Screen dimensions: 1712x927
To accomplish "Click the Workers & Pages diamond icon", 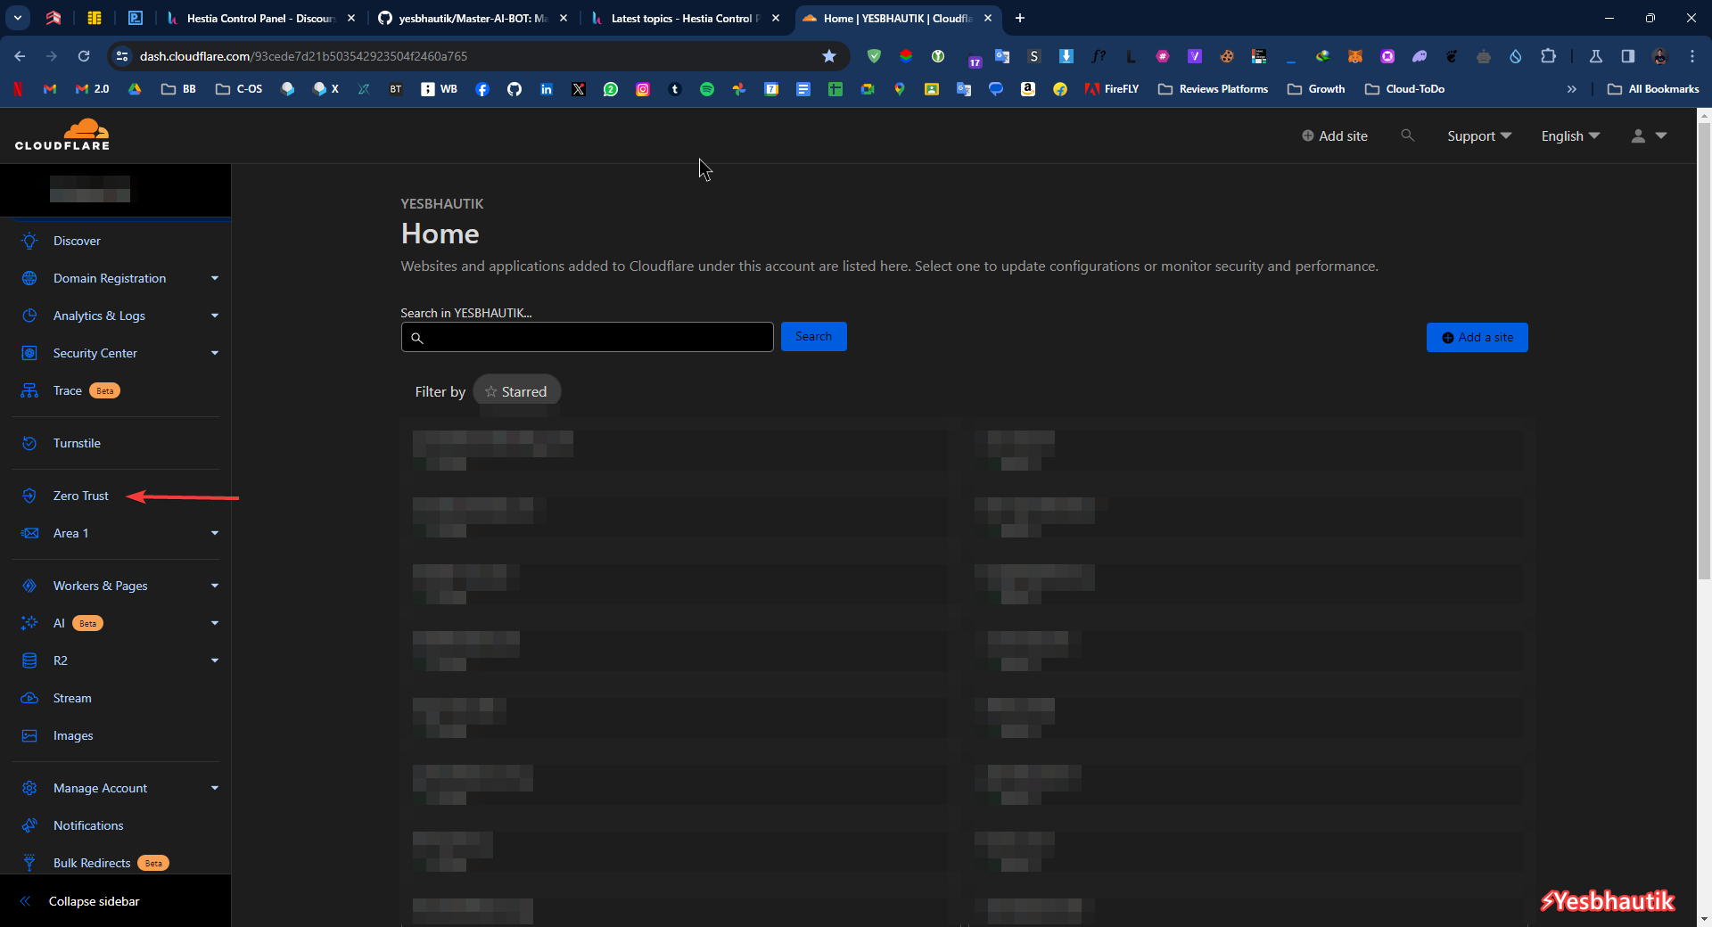I will [29, 586].
